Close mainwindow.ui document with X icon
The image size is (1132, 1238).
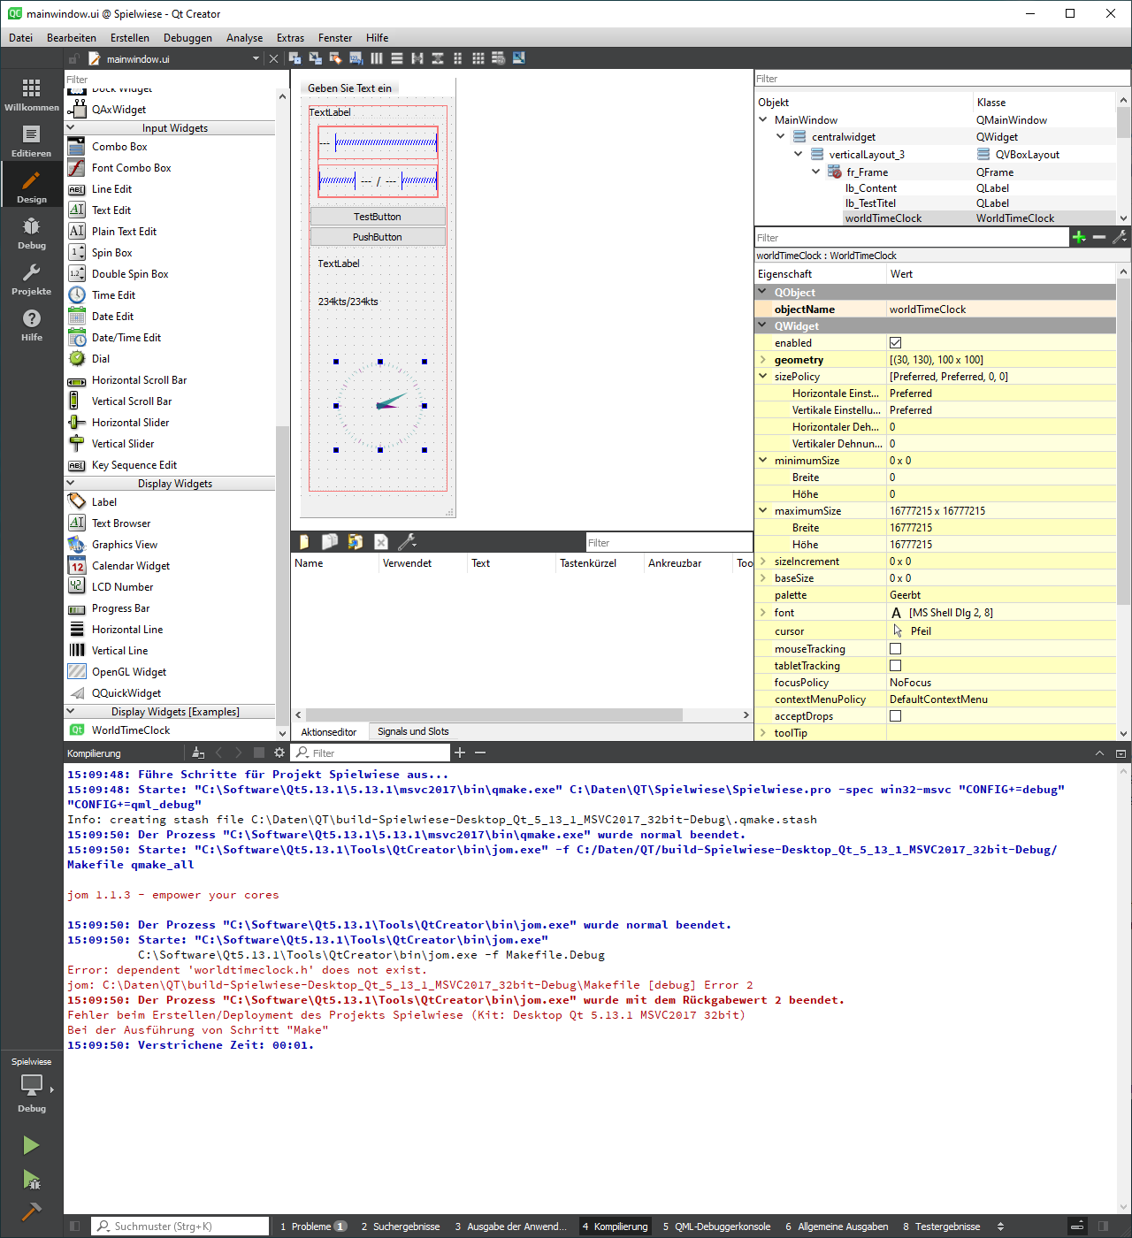(273, 58)
